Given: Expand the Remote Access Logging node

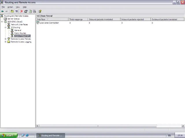Looking at the screenshot, I should pyautogui.click(x=5, y=42).
